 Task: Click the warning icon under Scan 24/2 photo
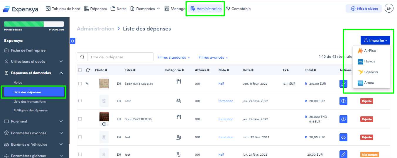point(104,124)
